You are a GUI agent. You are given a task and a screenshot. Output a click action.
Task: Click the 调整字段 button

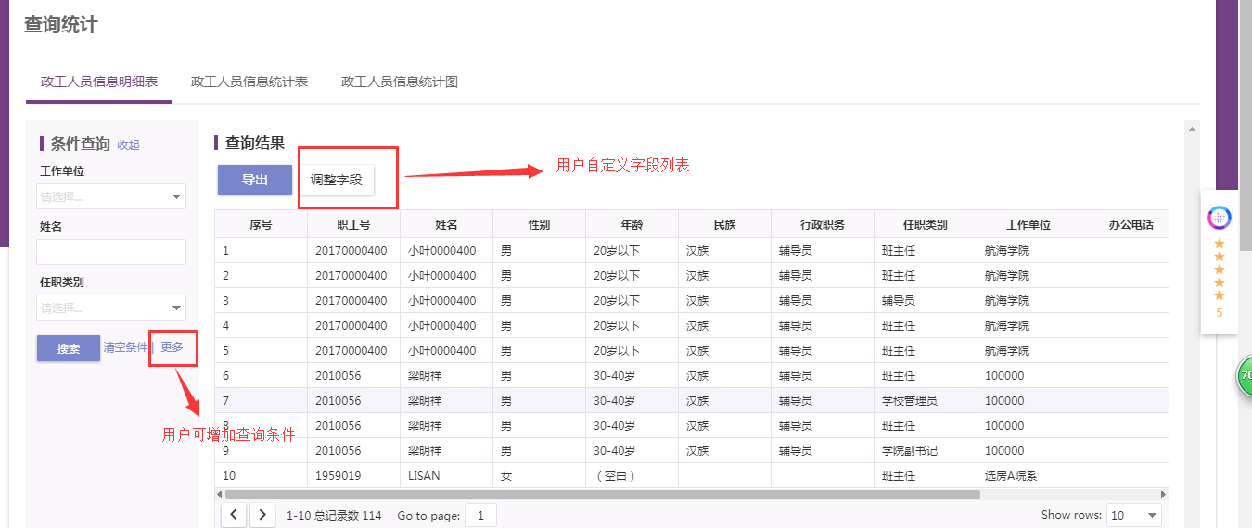click(337, 180)
